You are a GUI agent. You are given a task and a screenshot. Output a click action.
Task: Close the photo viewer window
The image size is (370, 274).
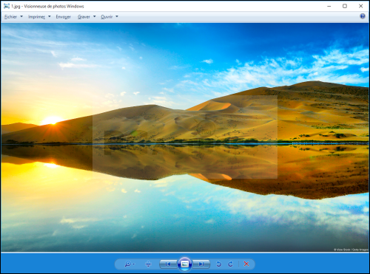[x=360, y=6]
